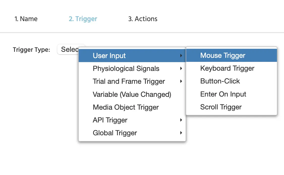Open the Global Trigger submenu
This screenshot has width=284, height=175.
(x=115, y=133)
